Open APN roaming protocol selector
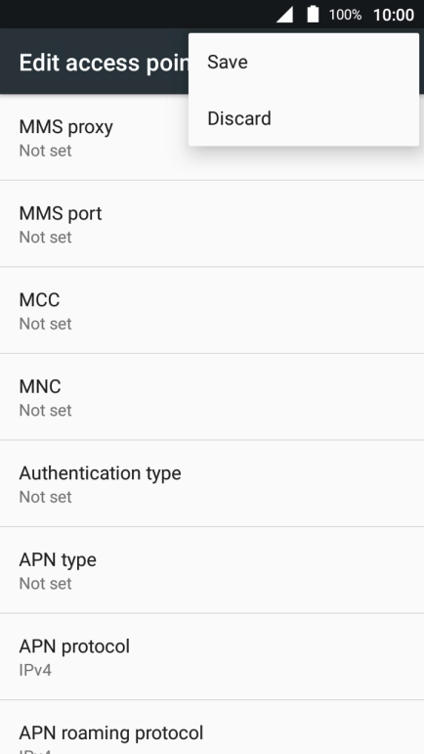The image size is (424, 754). [212, 727]
